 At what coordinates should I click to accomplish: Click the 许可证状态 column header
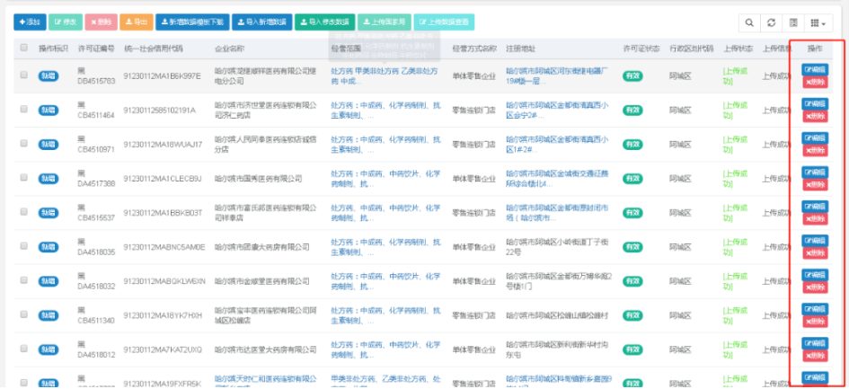(x=641, y=49)
